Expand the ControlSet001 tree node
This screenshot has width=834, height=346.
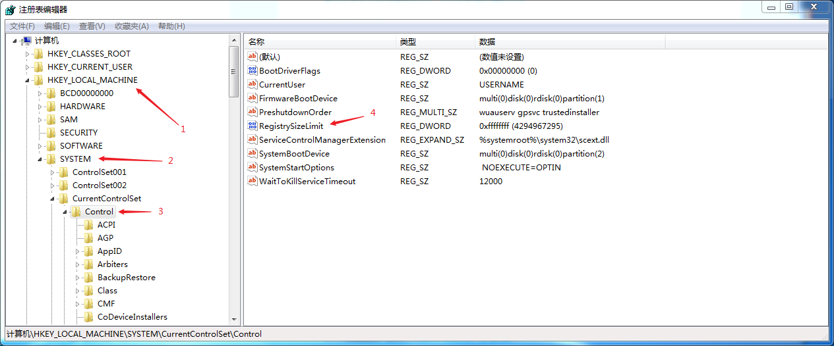coord(52,172)
